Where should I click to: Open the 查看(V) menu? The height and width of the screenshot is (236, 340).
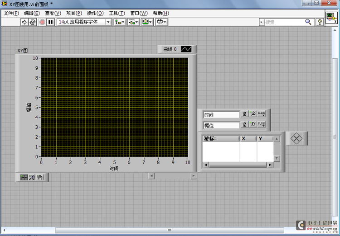coord(53,13)
